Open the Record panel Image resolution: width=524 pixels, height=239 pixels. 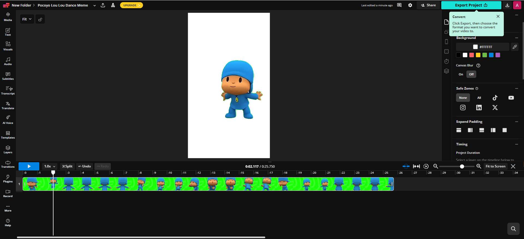[8, 193]
